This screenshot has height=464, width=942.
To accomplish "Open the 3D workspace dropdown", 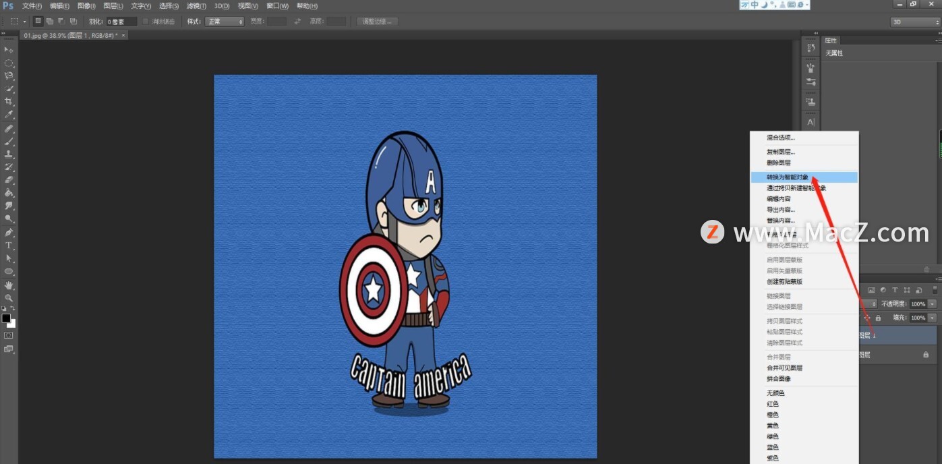I will (914, 22).
